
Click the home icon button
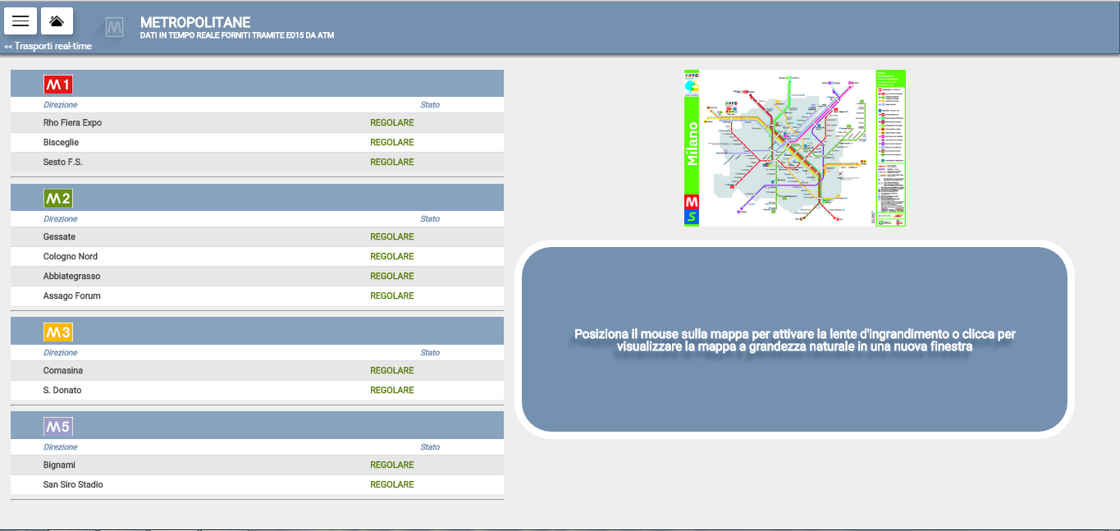(x=57, y=21)
